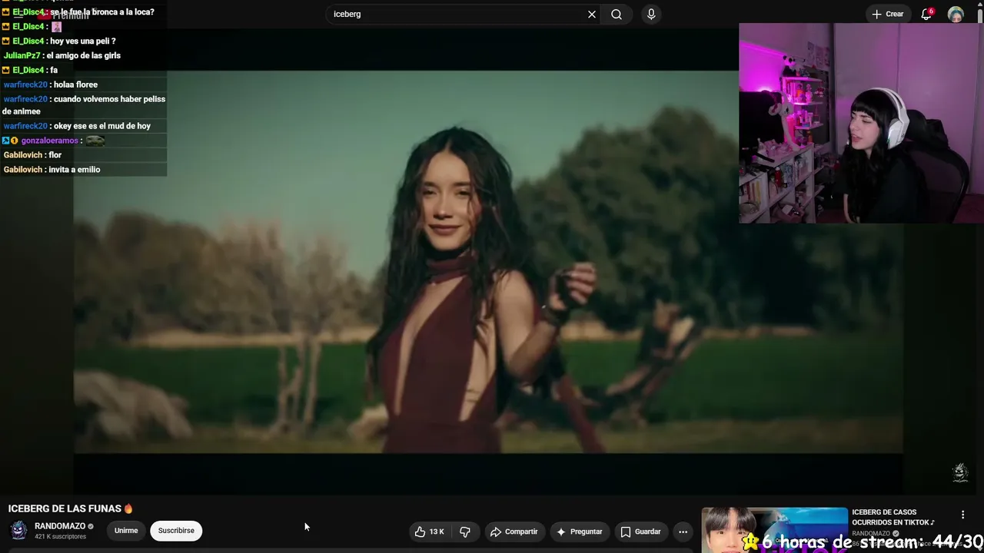Click chat username gonzaloeramos
The width and height of the screenshot is (984, 553).
point(50,141)
